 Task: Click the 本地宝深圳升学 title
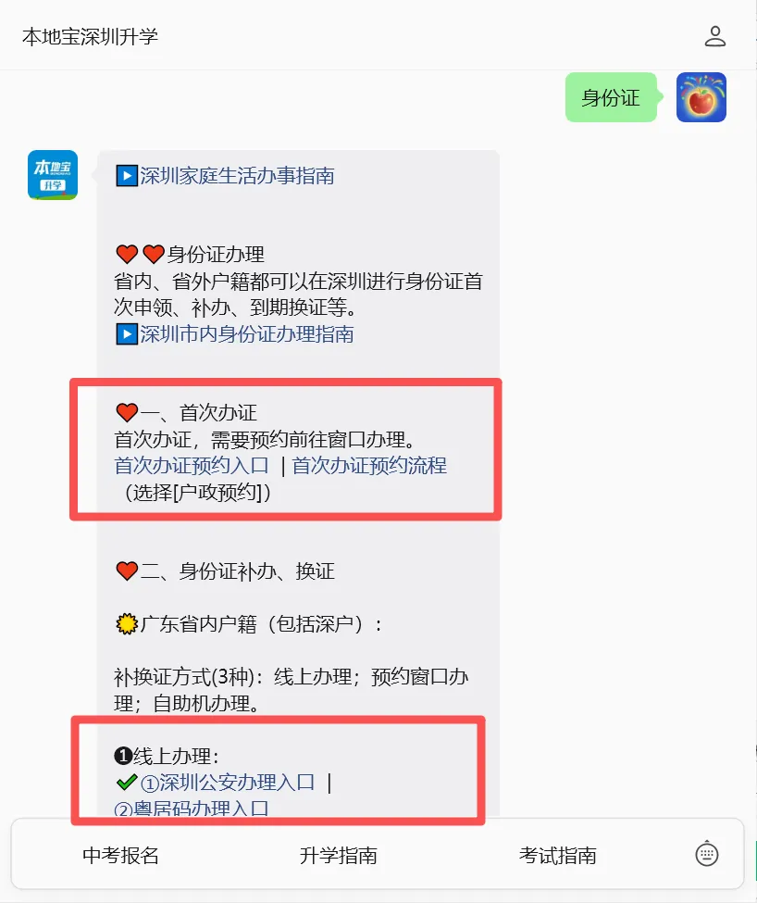coord(90,36)
